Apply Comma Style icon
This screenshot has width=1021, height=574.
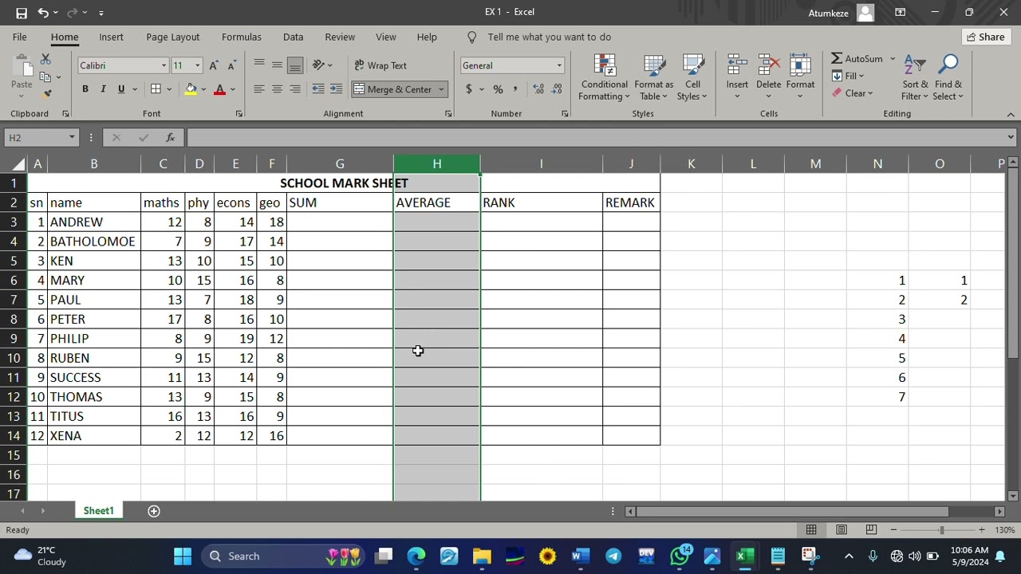(515, 89)
